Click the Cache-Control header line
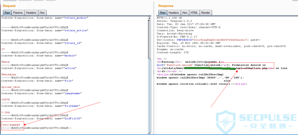The width and height of the screenshot is (298, 135). click(x=221, y=46)
